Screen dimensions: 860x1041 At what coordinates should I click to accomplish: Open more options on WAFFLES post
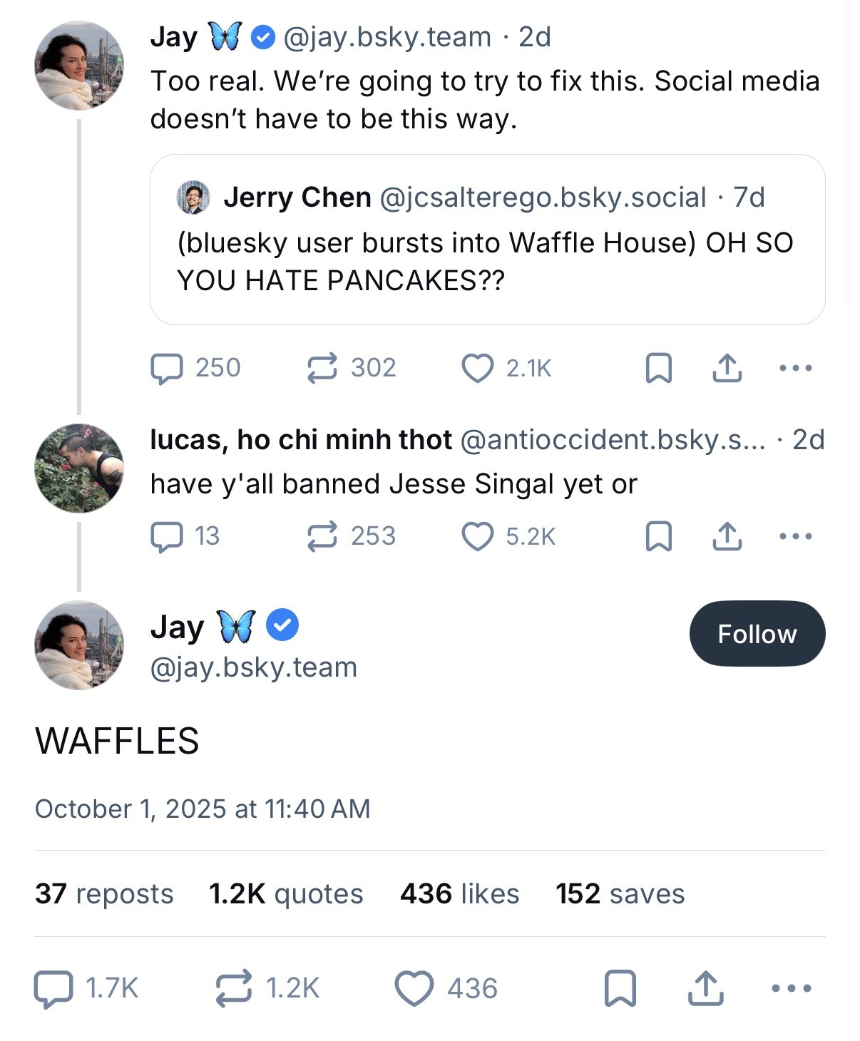tap(792, 989)
